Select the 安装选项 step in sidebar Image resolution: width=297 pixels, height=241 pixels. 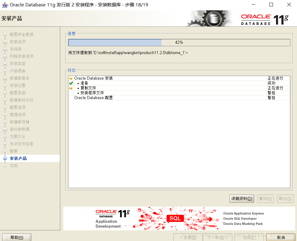tap(18, 42)
